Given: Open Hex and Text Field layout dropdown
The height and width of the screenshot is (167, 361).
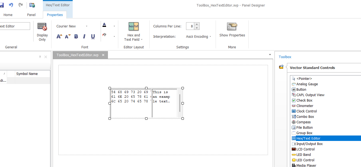Looking at the screenshot, I should click(134, 37).
